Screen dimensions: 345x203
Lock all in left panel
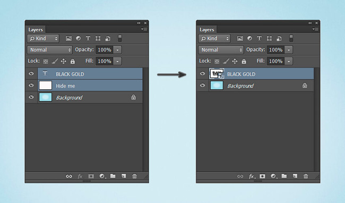pos(73,61)
